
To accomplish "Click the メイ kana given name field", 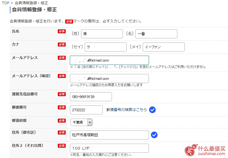I will tap(164, 47).
